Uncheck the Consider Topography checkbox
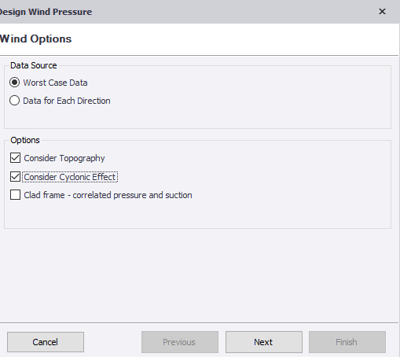The image size is (400, 357). point(15,158)
